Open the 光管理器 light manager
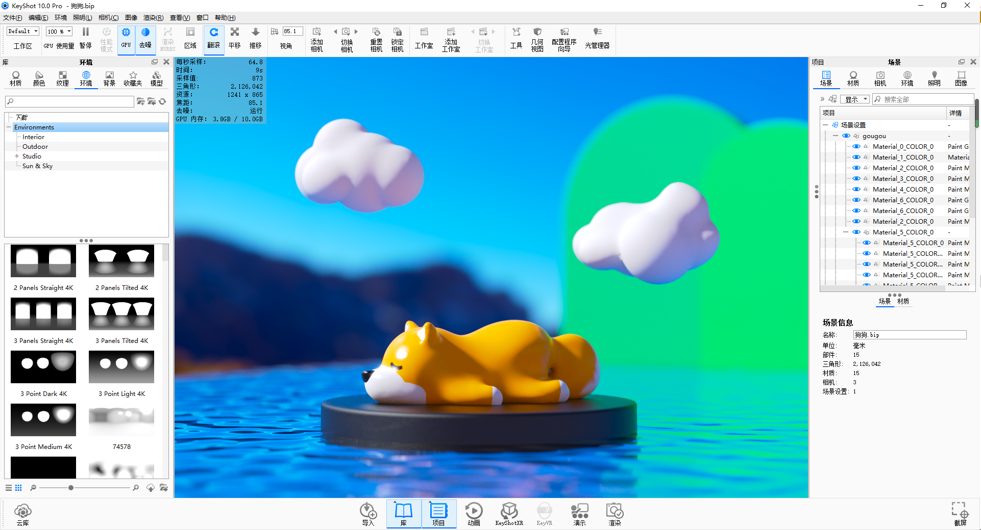Viewport: 981px width, 530px height. pyautogui.click(x=597, y=39)
